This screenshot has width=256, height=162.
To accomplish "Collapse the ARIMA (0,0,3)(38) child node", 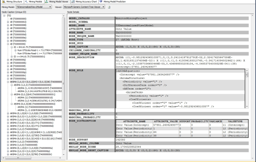I will [x=11, y=104].
